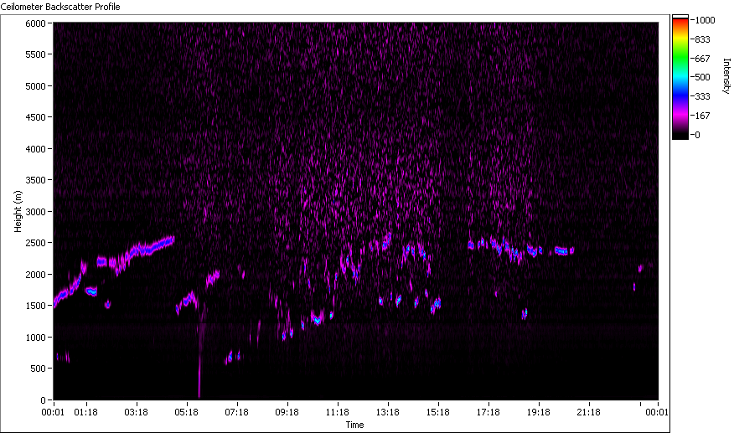Click the colorbar 0 intensity label

tap(697, 135)
